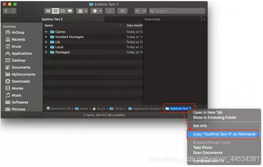Open the group-by options dropdown
Viewport: 263px width, 167px height.
[x=82, y=11]
